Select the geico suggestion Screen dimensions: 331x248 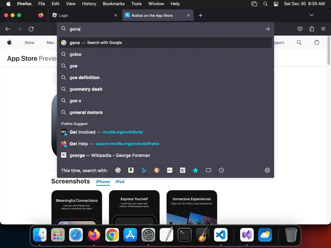point(165,54)
